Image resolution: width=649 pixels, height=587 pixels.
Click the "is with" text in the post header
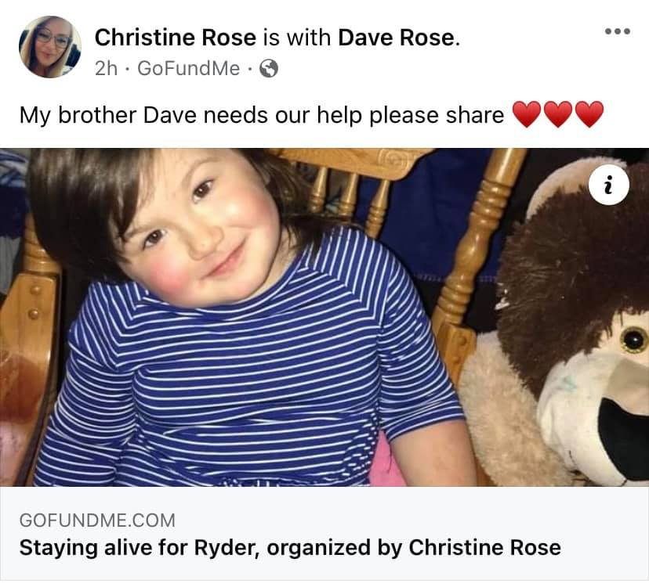click(297, 38)
